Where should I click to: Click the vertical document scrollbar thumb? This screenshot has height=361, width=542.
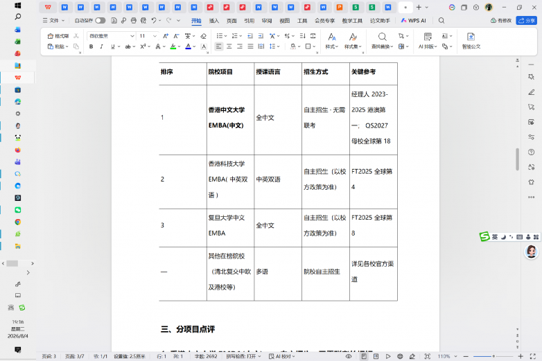pyautogui.click(x=517, y=159)
